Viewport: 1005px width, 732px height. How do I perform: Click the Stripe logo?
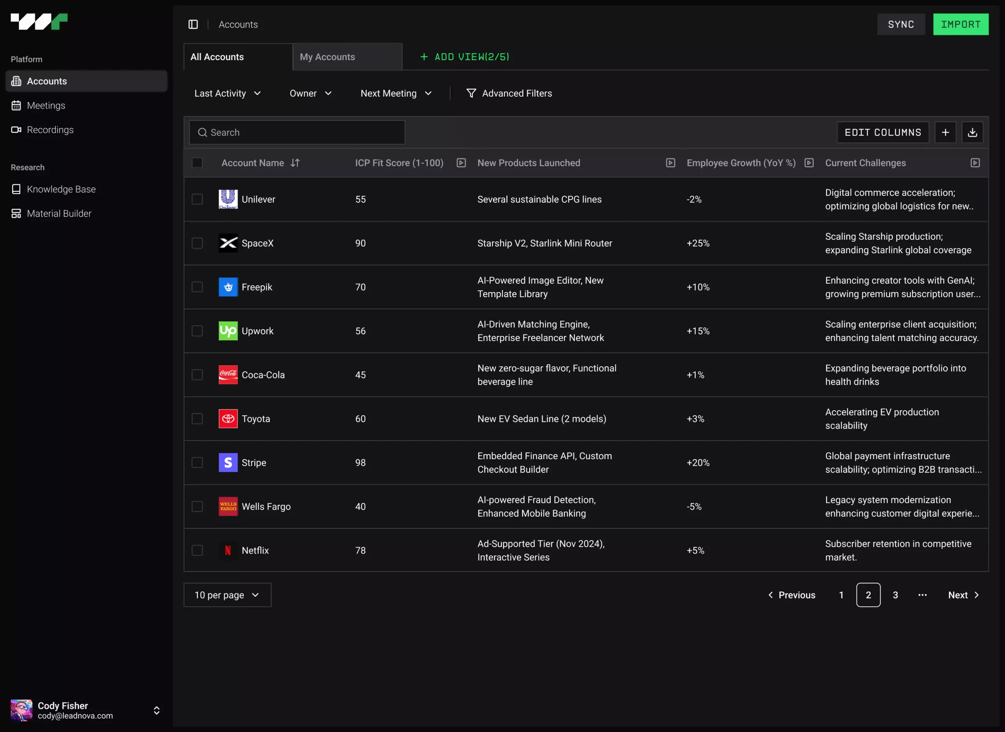pyautogui.click(x=228, y=463)
